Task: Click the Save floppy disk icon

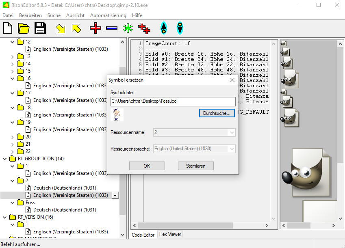Action: 40,28
